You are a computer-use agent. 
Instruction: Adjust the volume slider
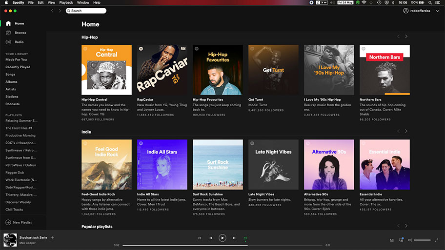click(422, 240)
